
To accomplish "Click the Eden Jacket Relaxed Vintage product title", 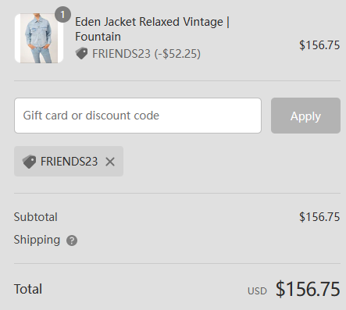I will pos(152,29).
